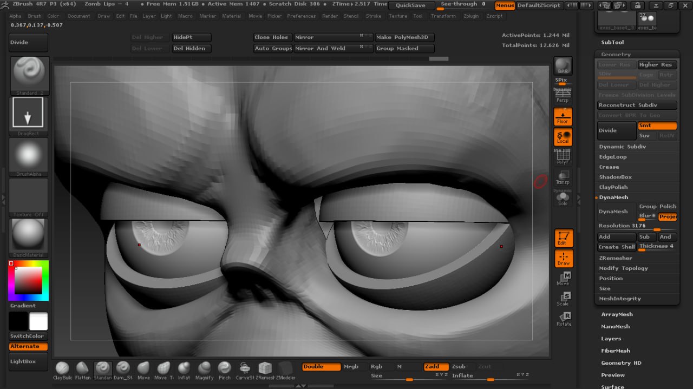Toggle Local symmetry button
Screen dimensions: 693x389
(563, 137)
